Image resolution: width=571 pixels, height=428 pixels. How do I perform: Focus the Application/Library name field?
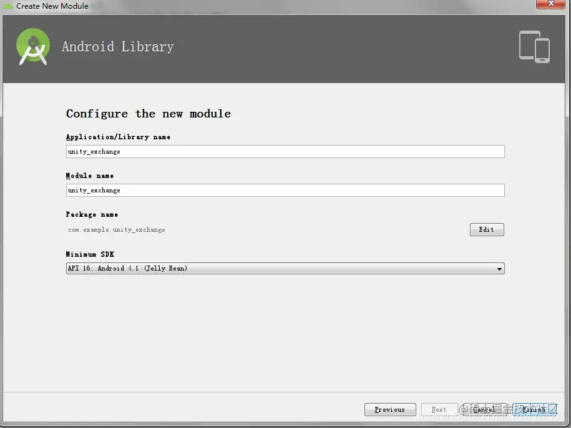coord(285,152)
